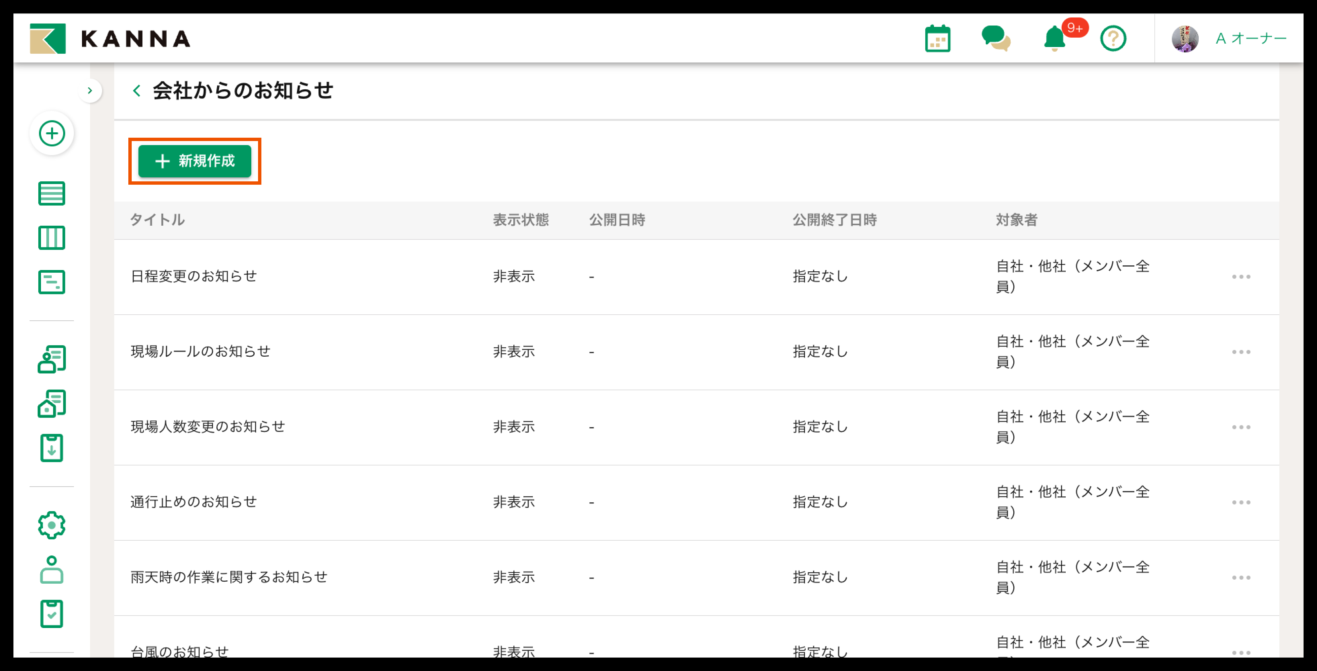Open the download report icon in sidebar
Viewport: 1317px width, 671px height.
pyautogui.click(x=52, y=448)
